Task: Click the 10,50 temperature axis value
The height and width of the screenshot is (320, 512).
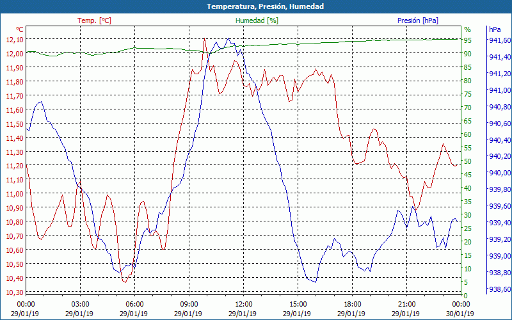Action: point(15,264)
